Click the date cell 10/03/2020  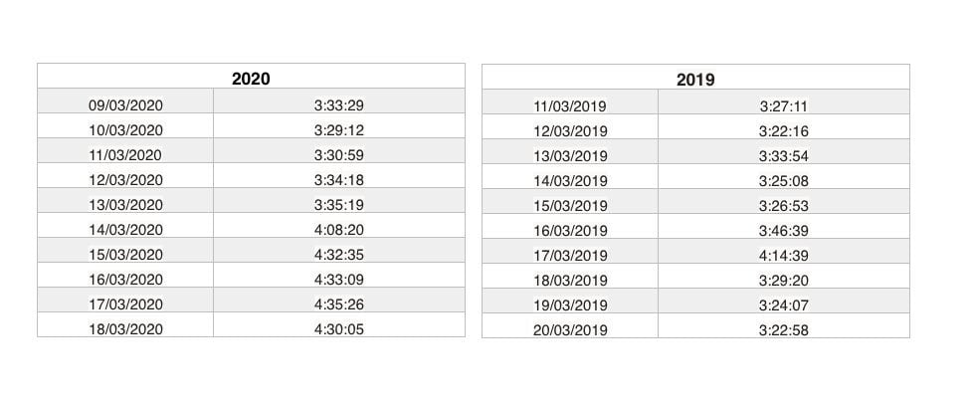pyautogui.click(x=125, y=125)
